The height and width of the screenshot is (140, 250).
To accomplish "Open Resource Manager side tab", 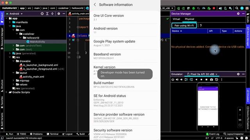I will (x=2, y=38).
